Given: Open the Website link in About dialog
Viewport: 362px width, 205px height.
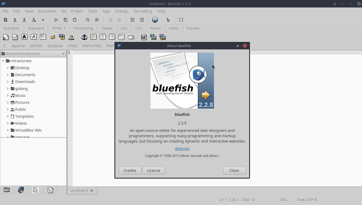Looking at the screenshot, I should click(182, 149).
